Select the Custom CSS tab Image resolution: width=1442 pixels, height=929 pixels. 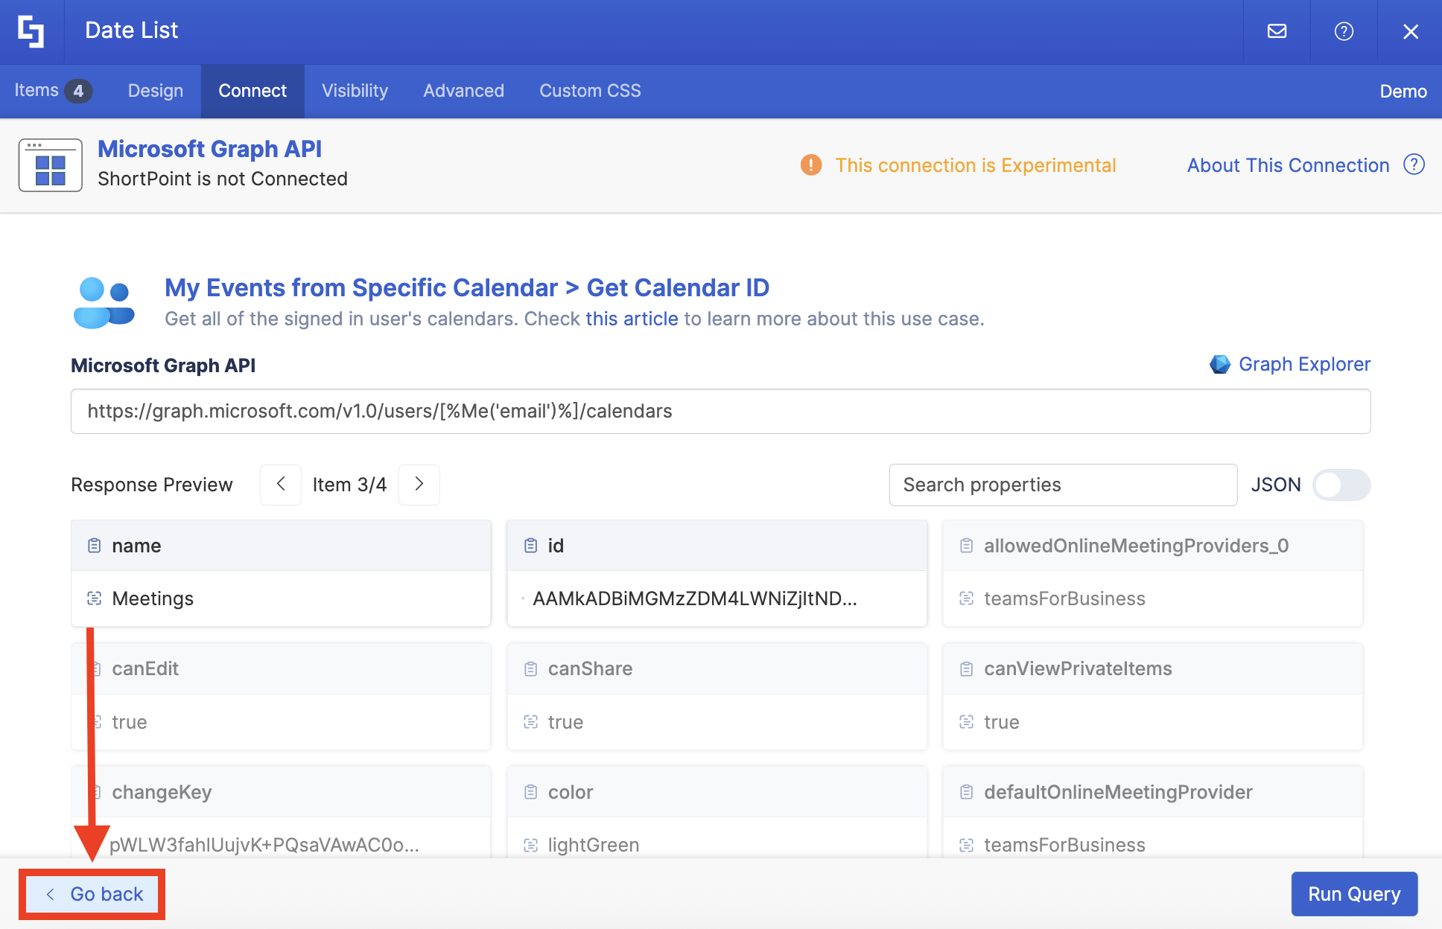coord(590,91)
